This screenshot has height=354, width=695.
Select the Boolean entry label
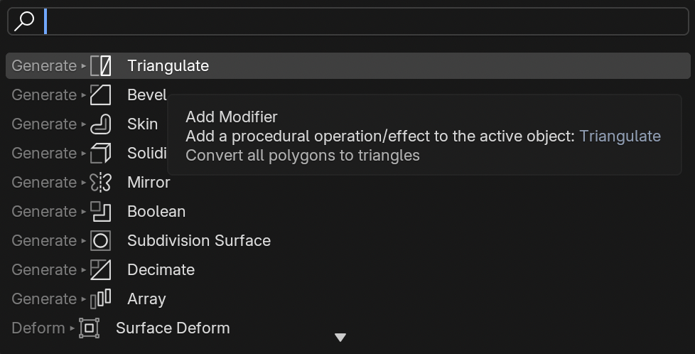point(156,212)
